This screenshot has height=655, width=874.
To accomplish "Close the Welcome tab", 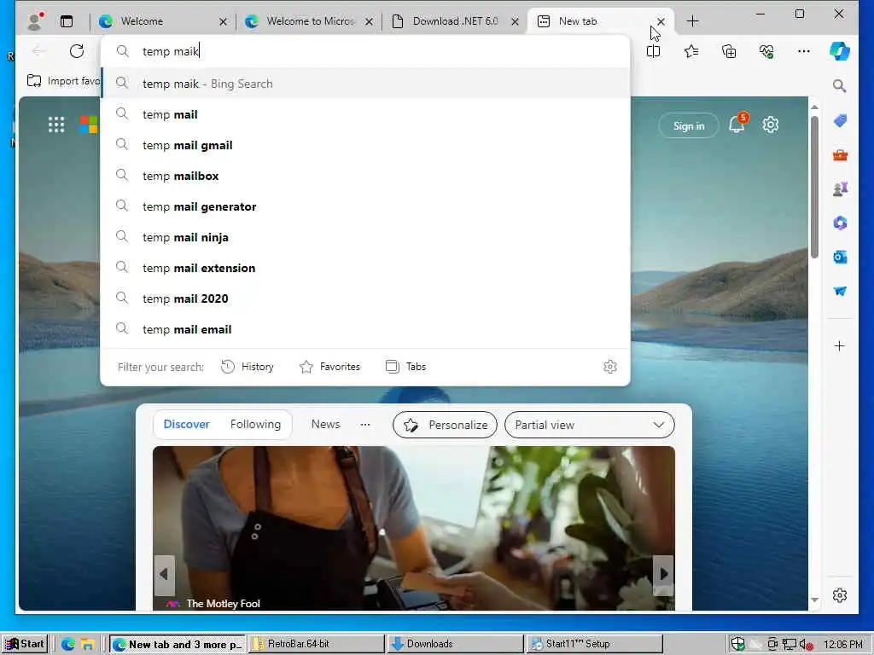I will tap(223, 21).
